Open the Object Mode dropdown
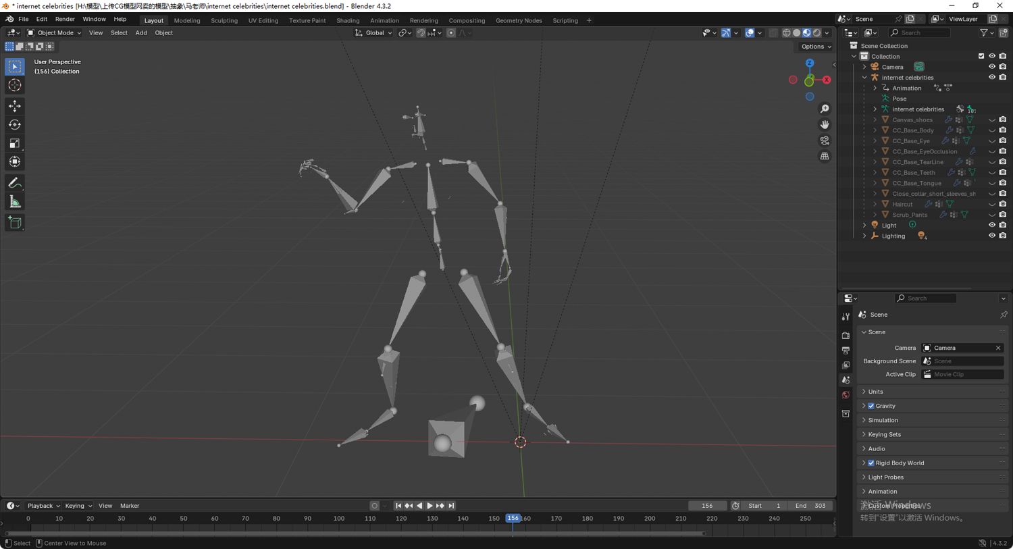Viewport: 1013px width, 549px height. pyautogui.click(x=54, y=32)
